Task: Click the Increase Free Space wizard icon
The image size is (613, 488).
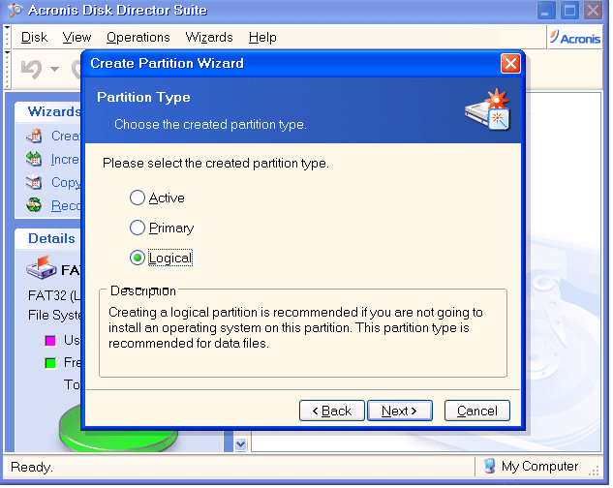Action: tap(34, 160)
